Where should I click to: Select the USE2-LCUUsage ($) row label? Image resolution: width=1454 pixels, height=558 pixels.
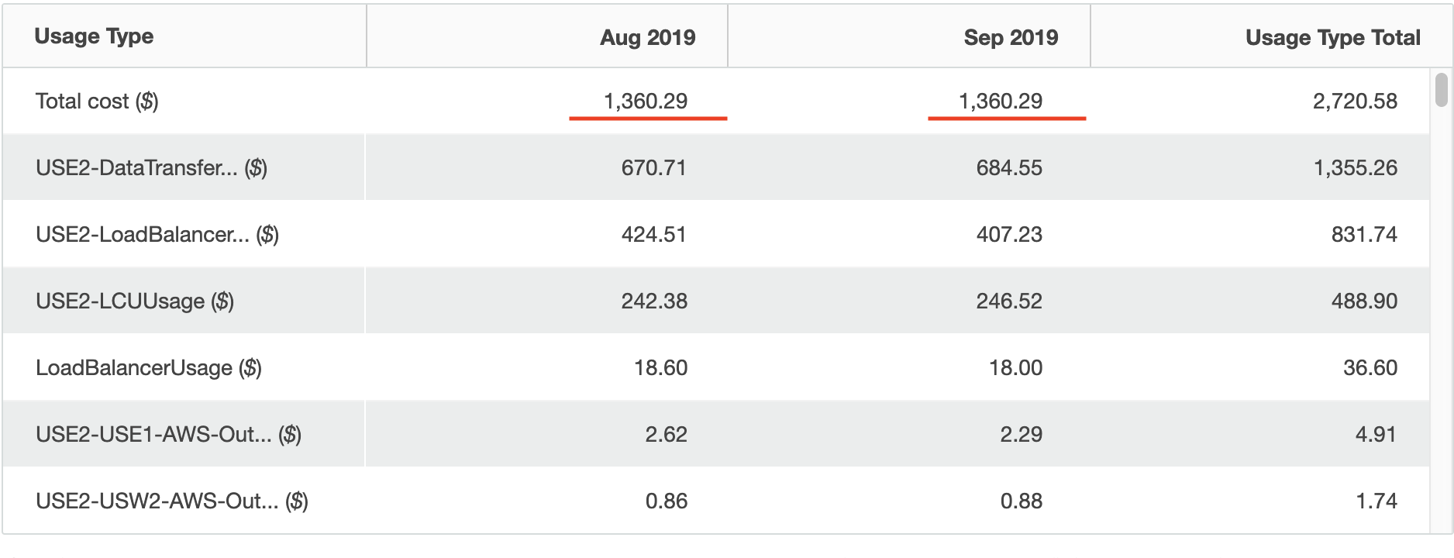click(x=135, y=301)
